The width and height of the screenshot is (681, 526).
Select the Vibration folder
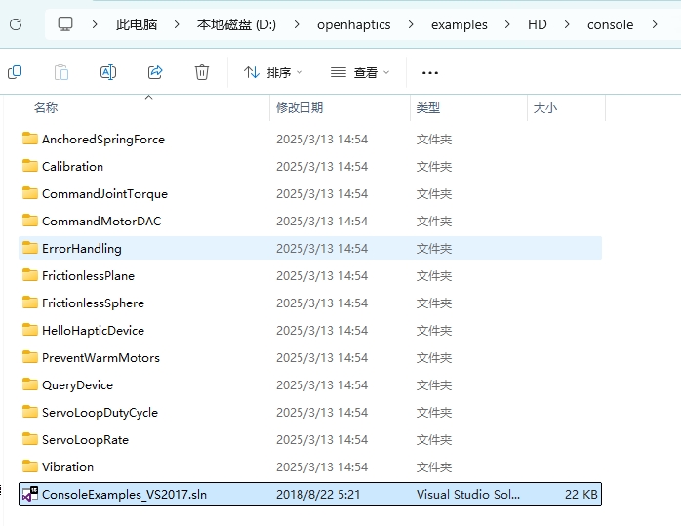click(67, 466)
